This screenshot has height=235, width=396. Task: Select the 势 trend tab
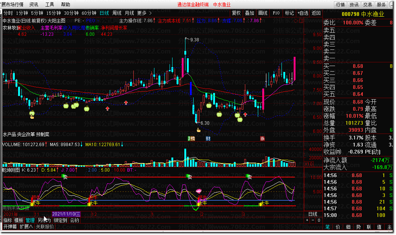[358, 227]
